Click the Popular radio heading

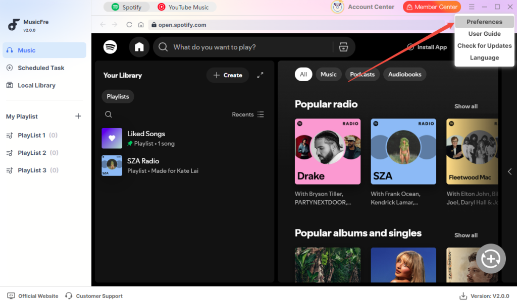[326, 104]
